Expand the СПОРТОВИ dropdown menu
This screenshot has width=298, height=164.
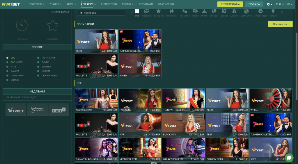pyautogui.click(x=37, y=4)
